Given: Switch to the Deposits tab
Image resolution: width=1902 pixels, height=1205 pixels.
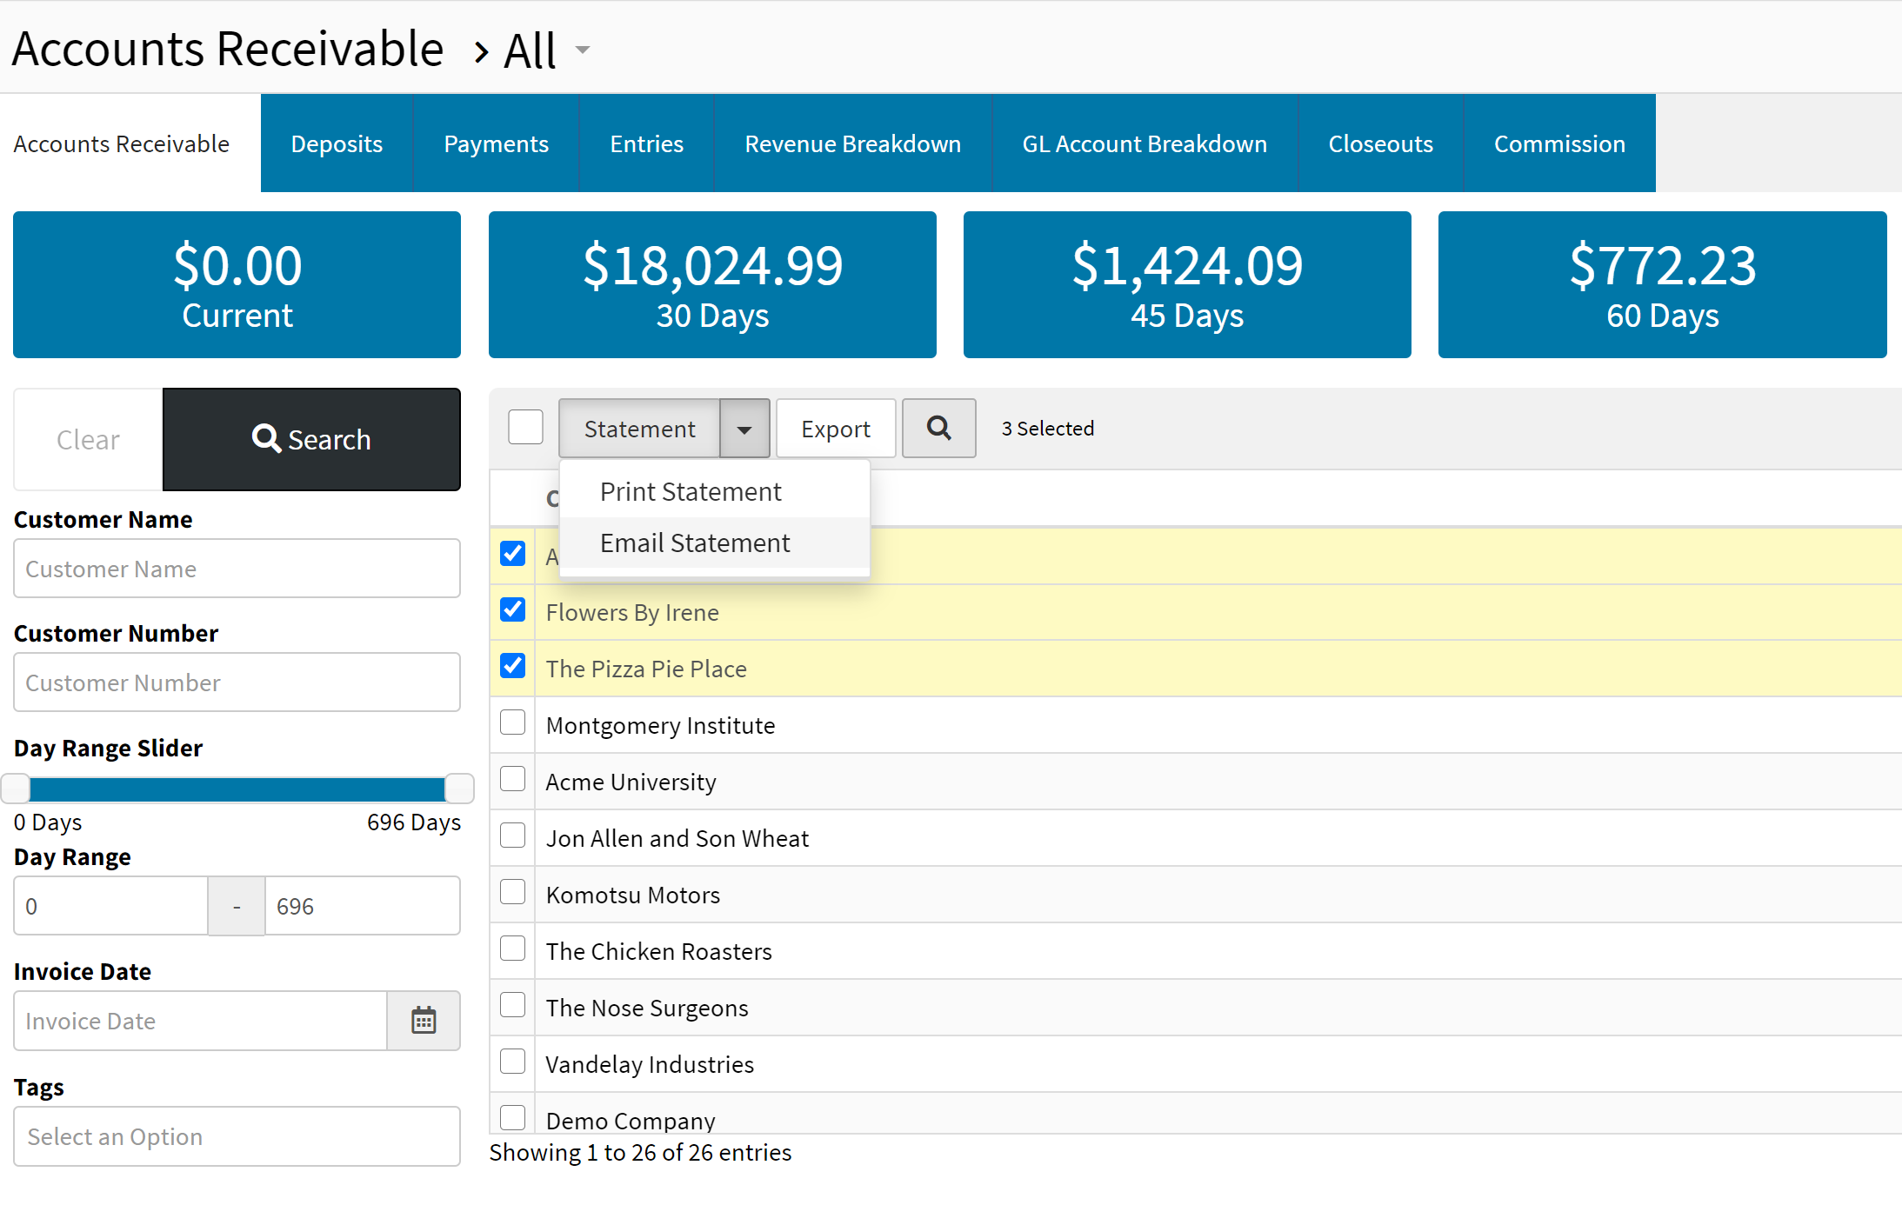Looking at the screenshot, I should click(x=337, y=143).
